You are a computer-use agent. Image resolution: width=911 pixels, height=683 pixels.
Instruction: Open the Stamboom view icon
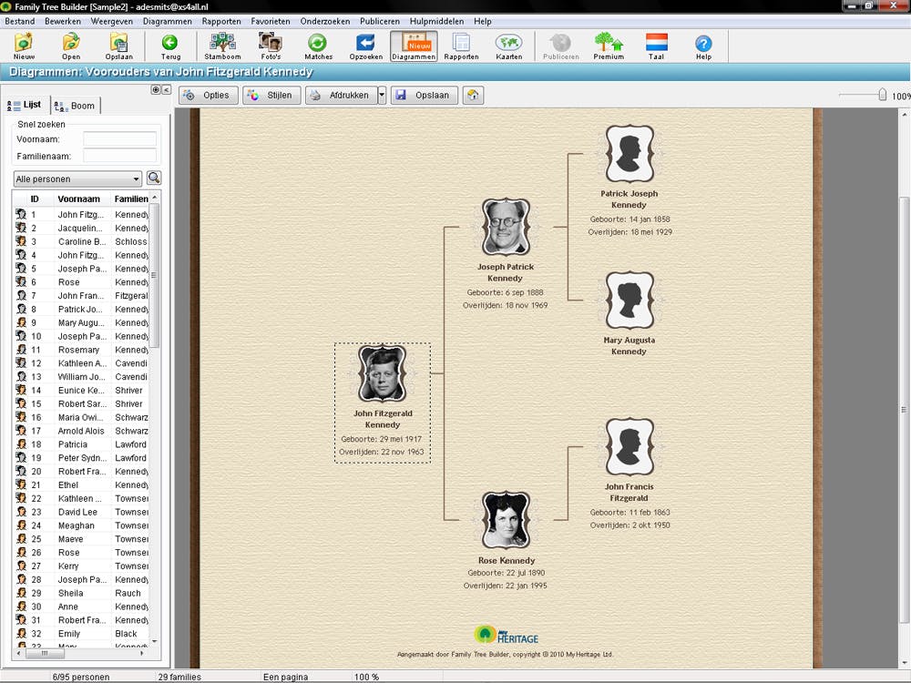(222, 46)
